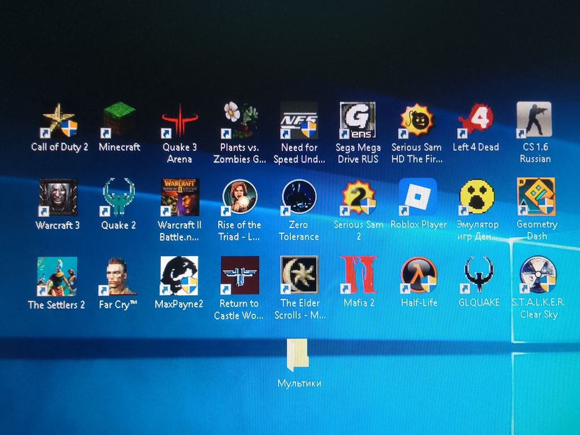
Task: Click the 'Left 4 Dead' label text
Action: (x=476, y=147)
